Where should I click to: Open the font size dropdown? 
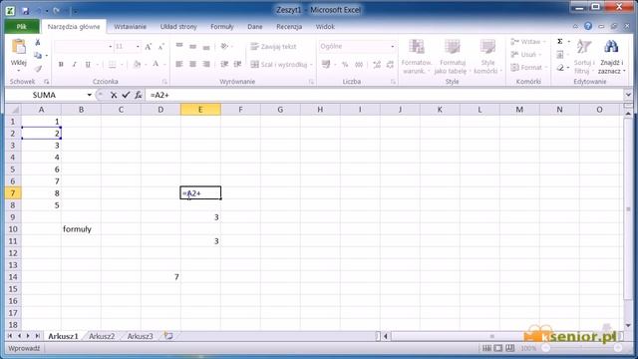point(138,47)
